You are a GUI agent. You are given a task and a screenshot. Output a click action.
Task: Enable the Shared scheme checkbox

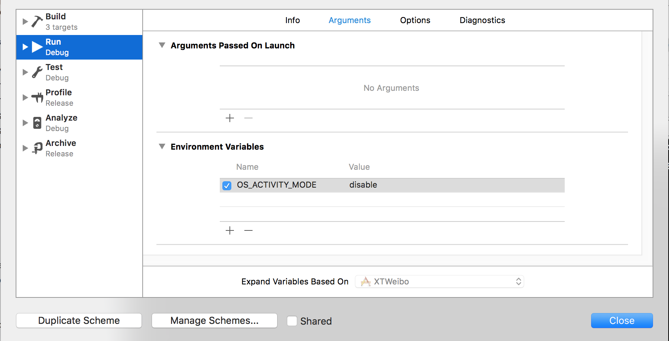292,321
